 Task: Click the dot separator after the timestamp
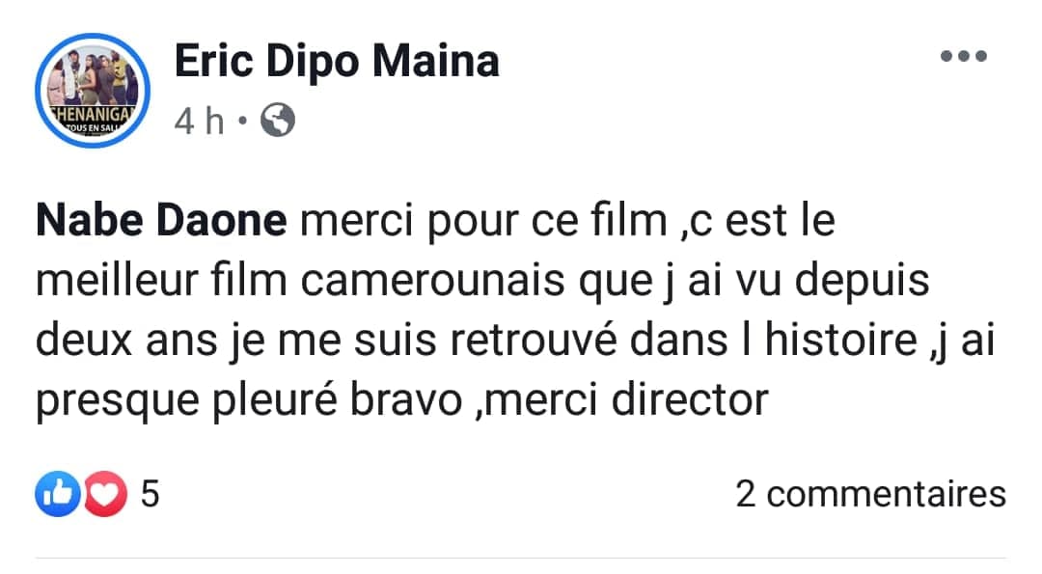tap(241, 123)
